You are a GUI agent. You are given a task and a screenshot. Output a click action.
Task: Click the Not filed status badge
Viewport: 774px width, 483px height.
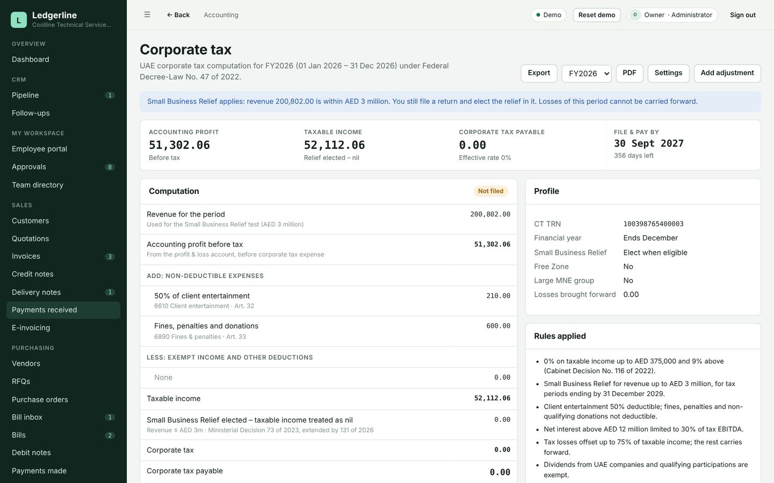click(491, 191)
